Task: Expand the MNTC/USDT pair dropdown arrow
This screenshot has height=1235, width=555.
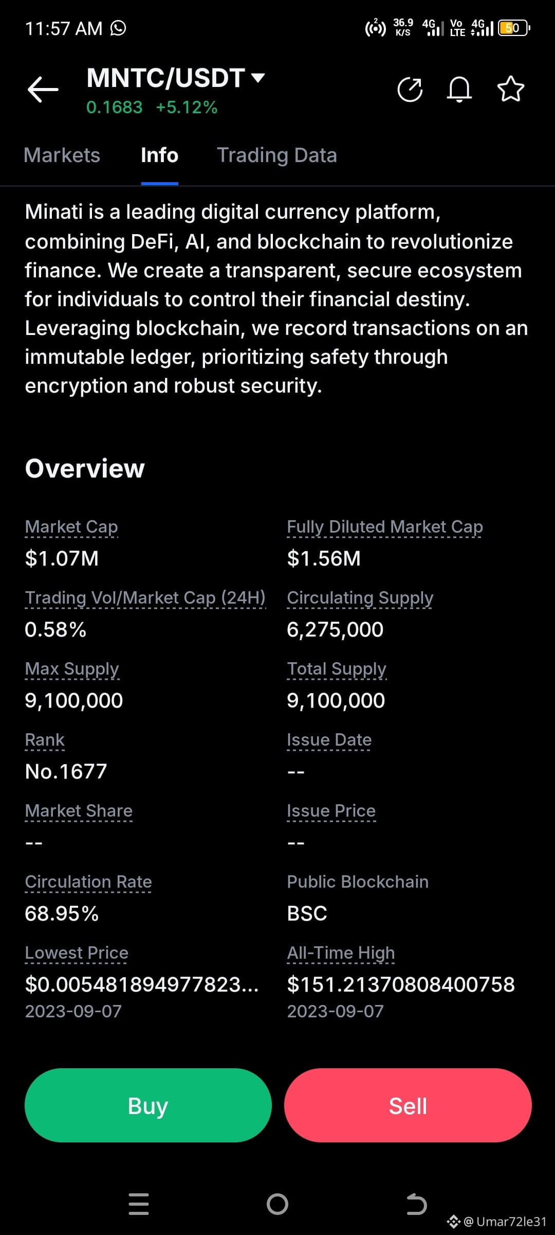Action: tap(257, 78)
